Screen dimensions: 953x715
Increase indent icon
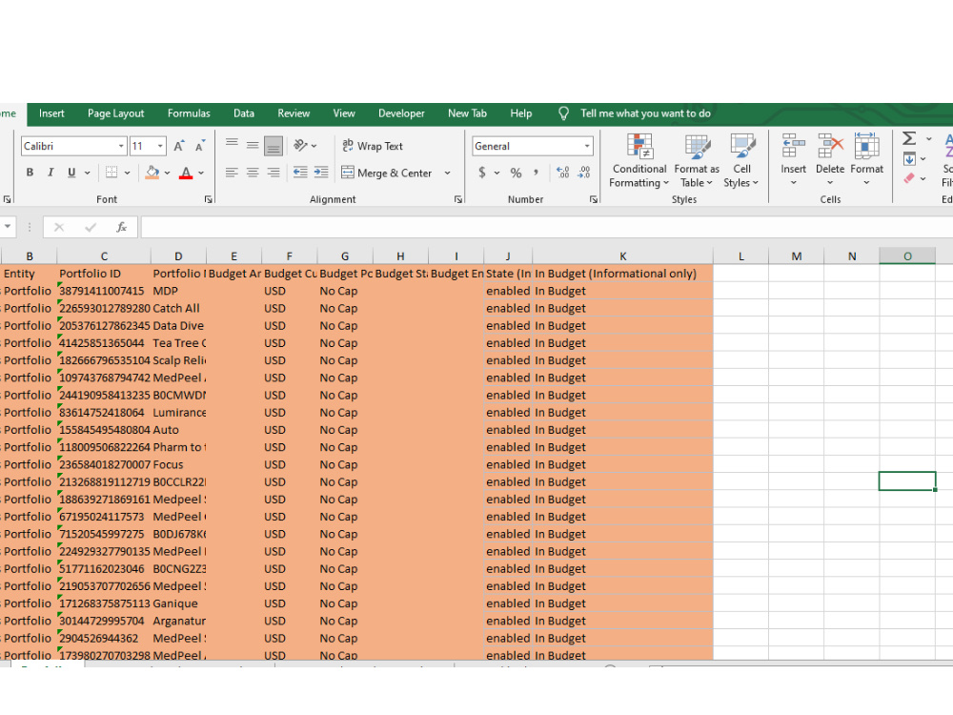(x=321, y=173)
